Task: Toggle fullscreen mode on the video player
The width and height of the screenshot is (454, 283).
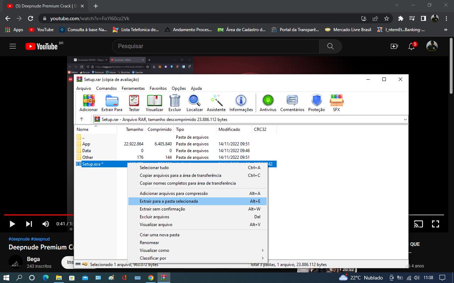Action: [435, 224]
